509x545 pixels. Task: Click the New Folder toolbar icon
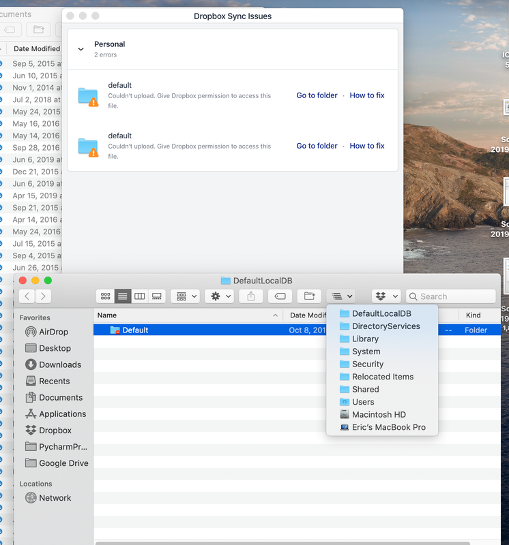click(309, 296)
